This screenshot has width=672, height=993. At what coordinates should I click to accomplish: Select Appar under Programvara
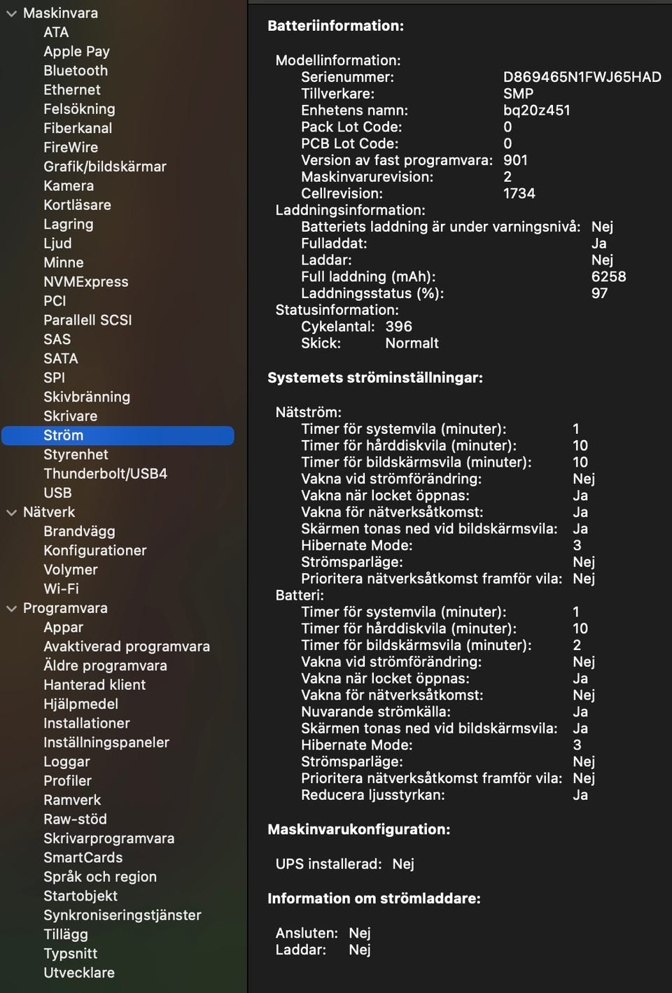tap(63, 627)
